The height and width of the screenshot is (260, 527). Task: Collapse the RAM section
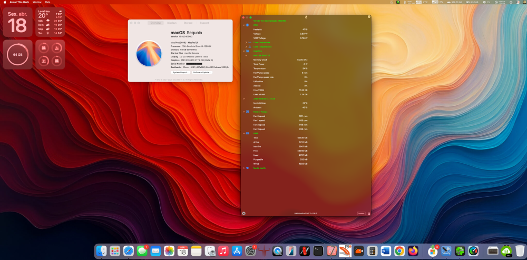(x=244, y=133)
